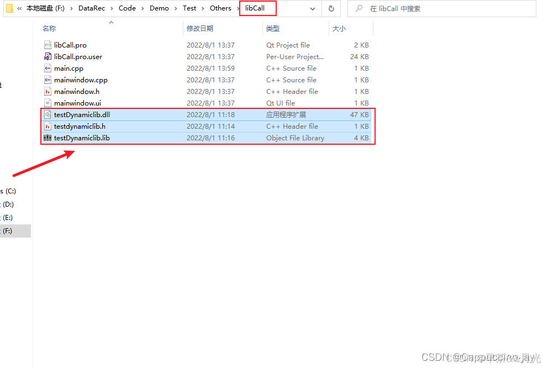Show hidden breadcrumb ancestors via double chevron
This screenshot has height=368, width=543.
point(19,8)
